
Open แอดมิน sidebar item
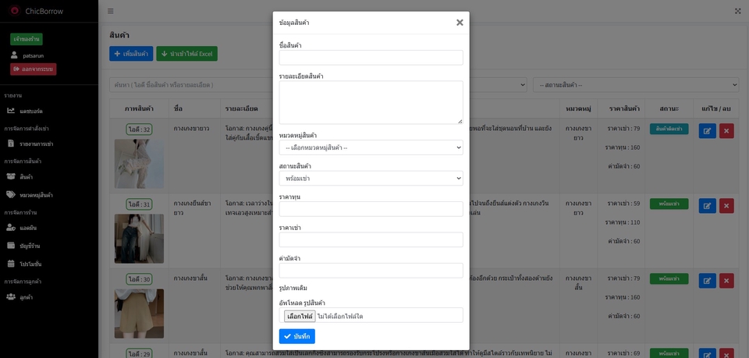[x=28, y=229]
